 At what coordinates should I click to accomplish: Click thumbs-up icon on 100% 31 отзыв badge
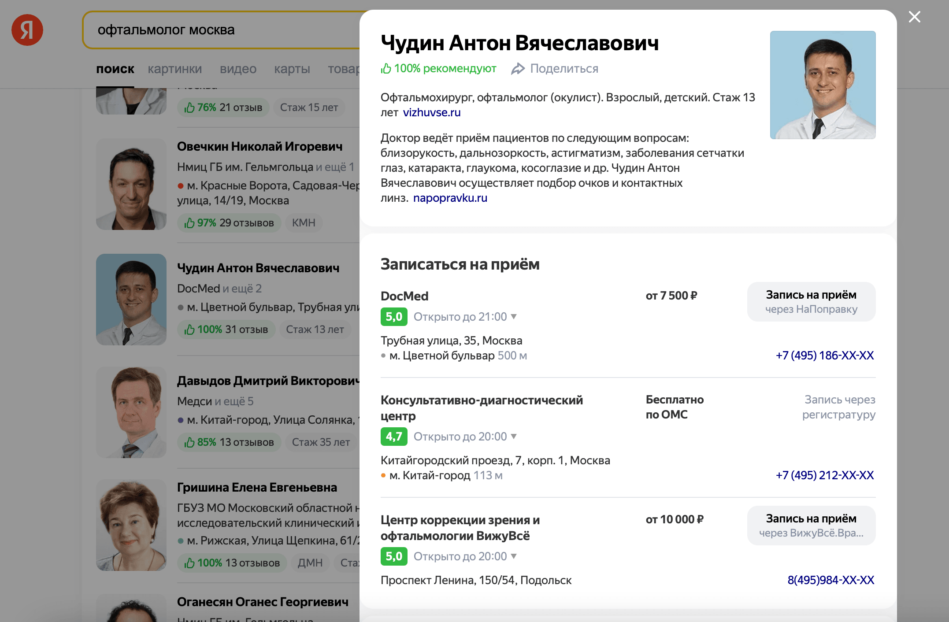point(189,330)
